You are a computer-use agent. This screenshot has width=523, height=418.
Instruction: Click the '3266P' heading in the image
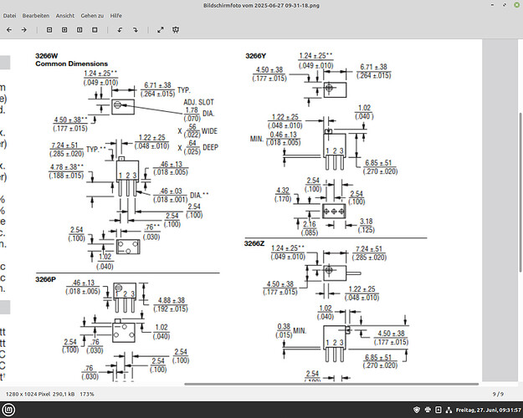(x=45, y=279)
